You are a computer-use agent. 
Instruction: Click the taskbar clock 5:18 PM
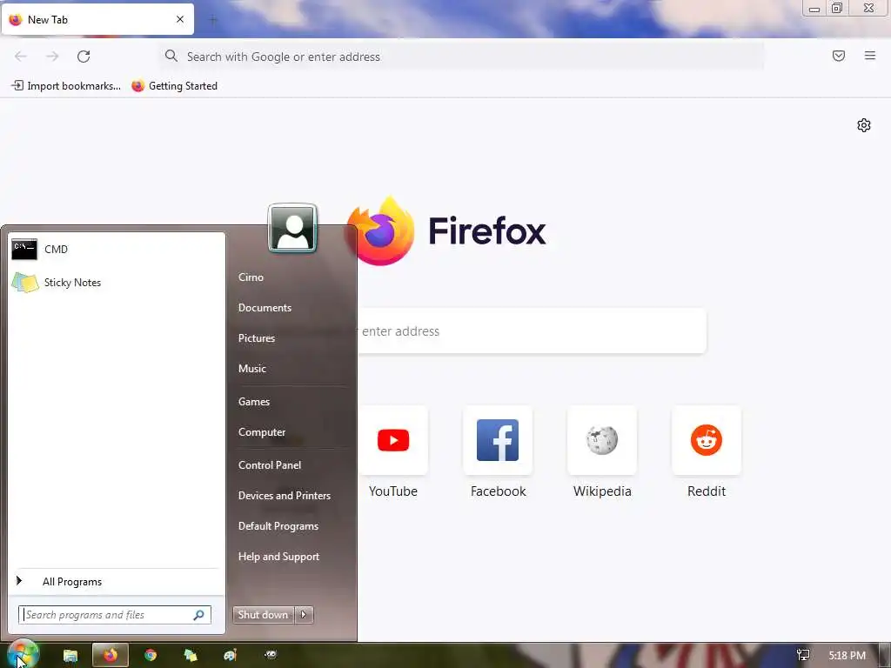(x=847, y=656)
